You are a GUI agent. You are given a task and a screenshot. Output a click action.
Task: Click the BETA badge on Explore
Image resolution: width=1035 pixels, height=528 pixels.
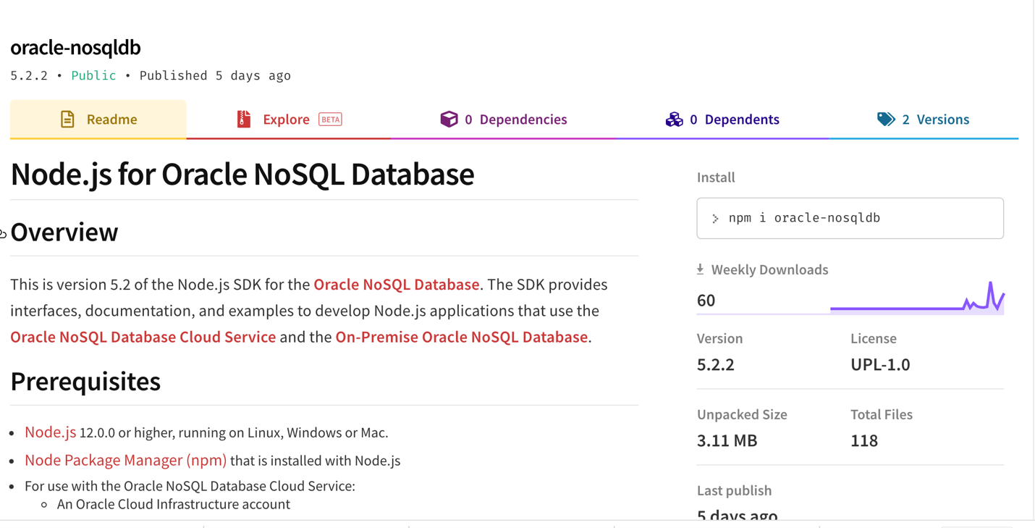330,120
